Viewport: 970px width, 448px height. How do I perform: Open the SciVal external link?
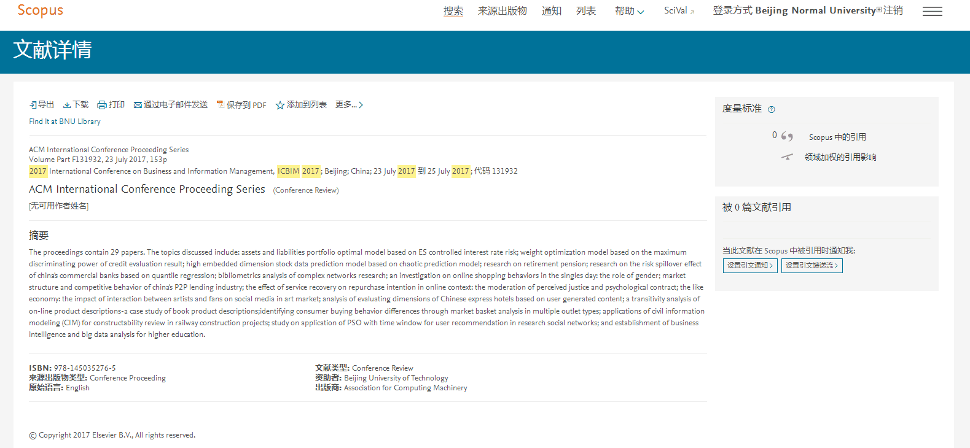click(679, 11)
